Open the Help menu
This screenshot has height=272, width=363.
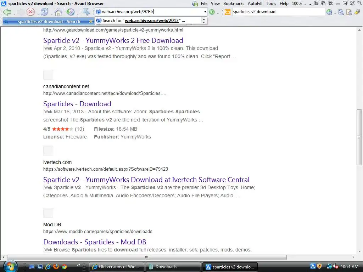(x=284, y=4)
